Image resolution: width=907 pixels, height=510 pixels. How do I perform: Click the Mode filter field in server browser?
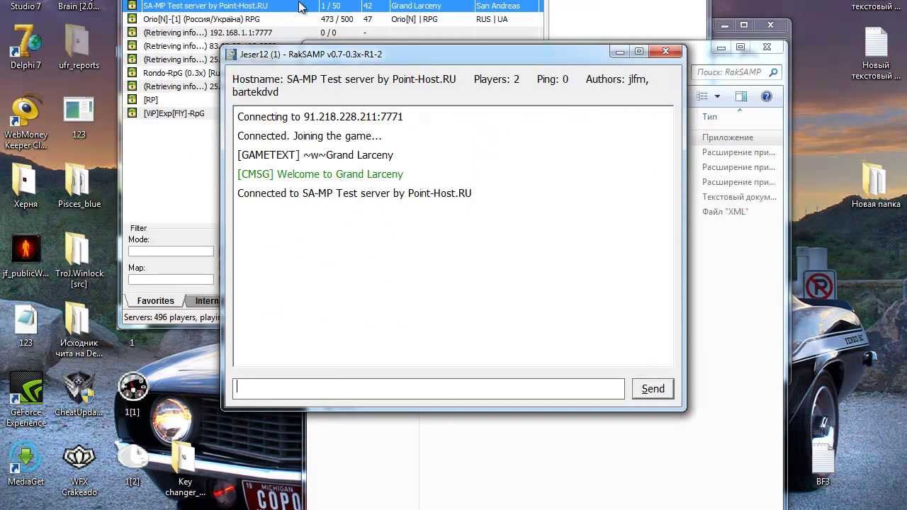coord(171,251)
